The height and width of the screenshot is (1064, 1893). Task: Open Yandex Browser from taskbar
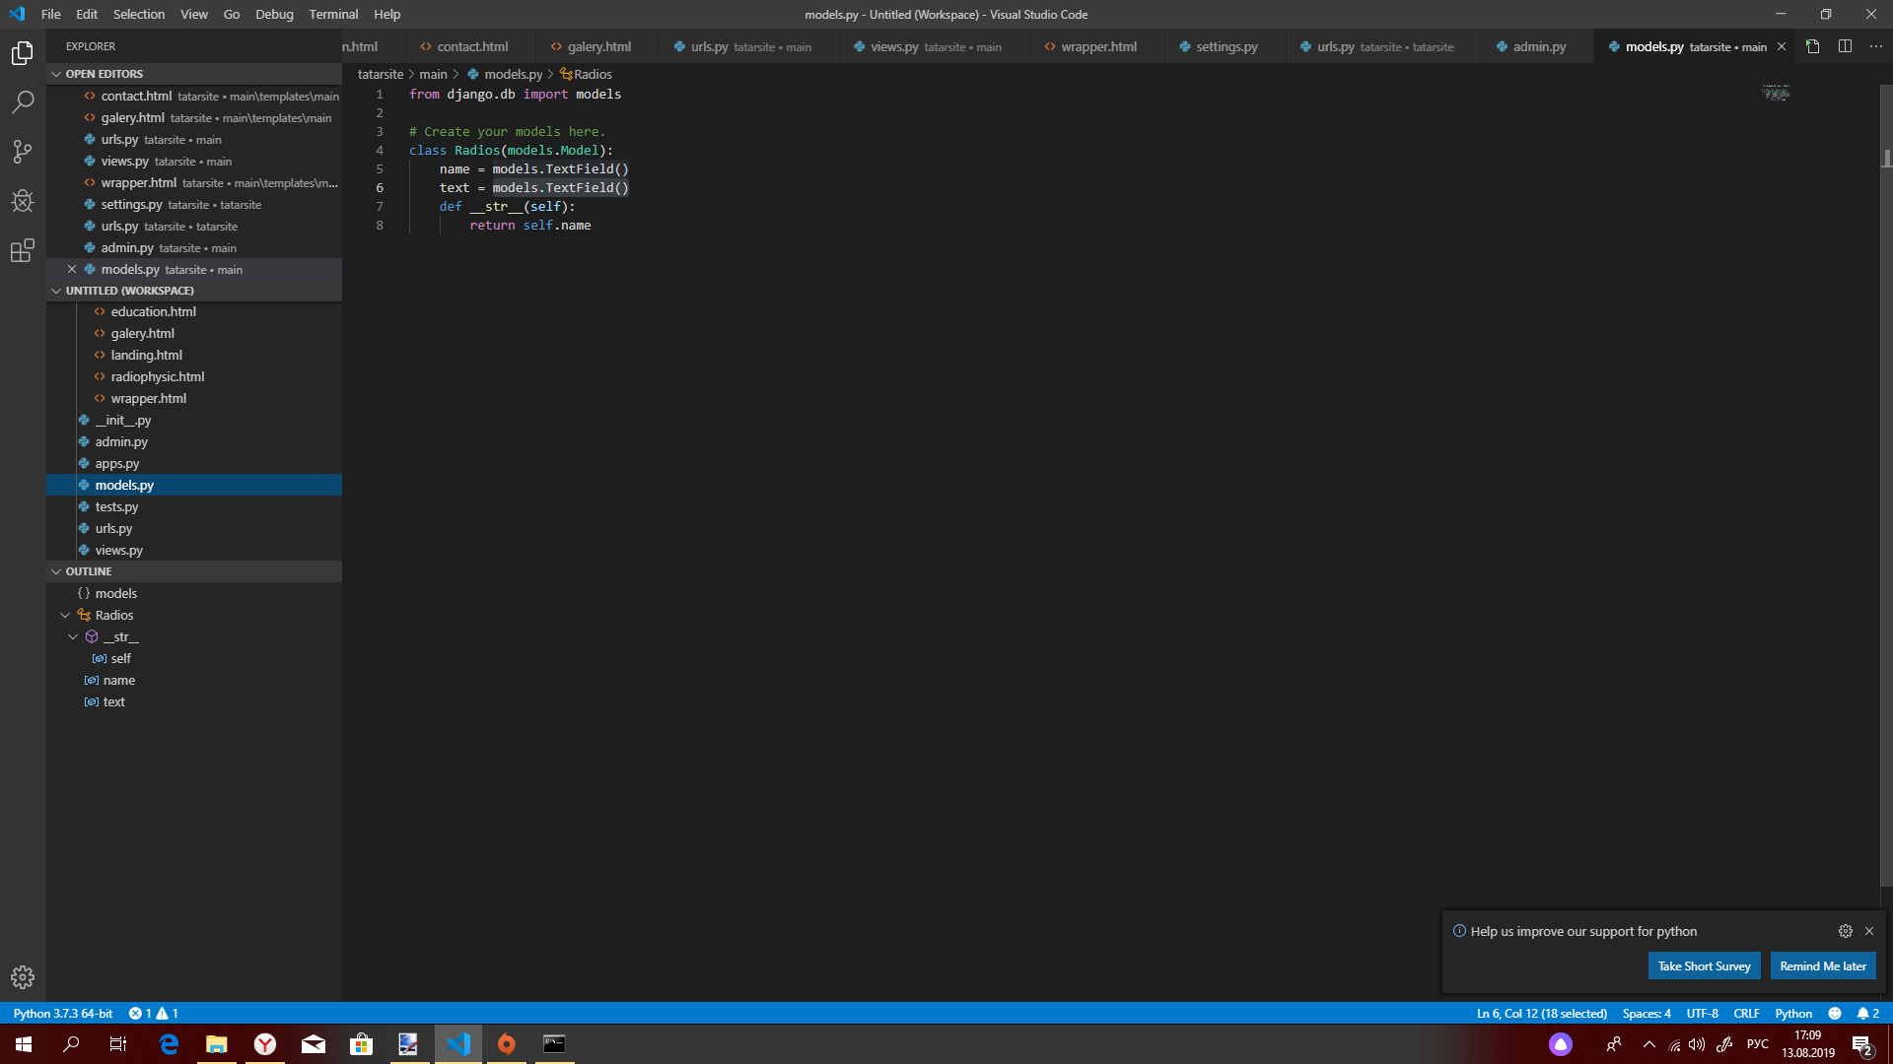coord(265,1044)
